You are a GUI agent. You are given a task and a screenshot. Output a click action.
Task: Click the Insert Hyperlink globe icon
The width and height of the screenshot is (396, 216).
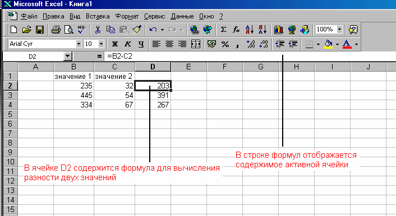pos(194,30)
